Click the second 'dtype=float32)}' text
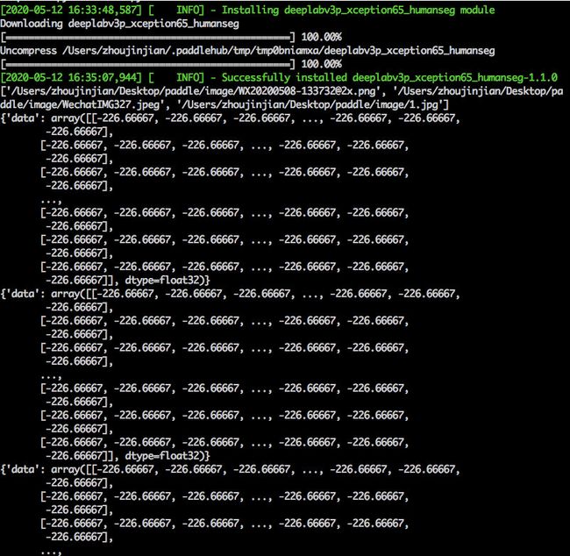 167,456
